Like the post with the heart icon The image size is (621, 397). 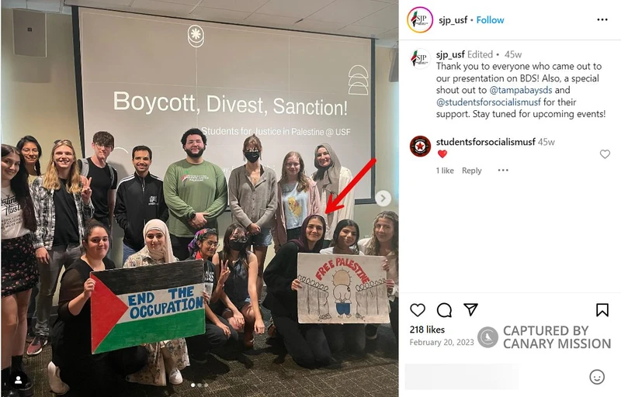[x=418, y=310]
